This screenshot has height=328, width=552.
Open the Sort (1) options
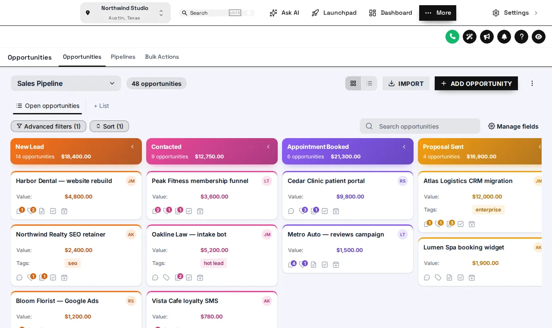pos(109,126)
